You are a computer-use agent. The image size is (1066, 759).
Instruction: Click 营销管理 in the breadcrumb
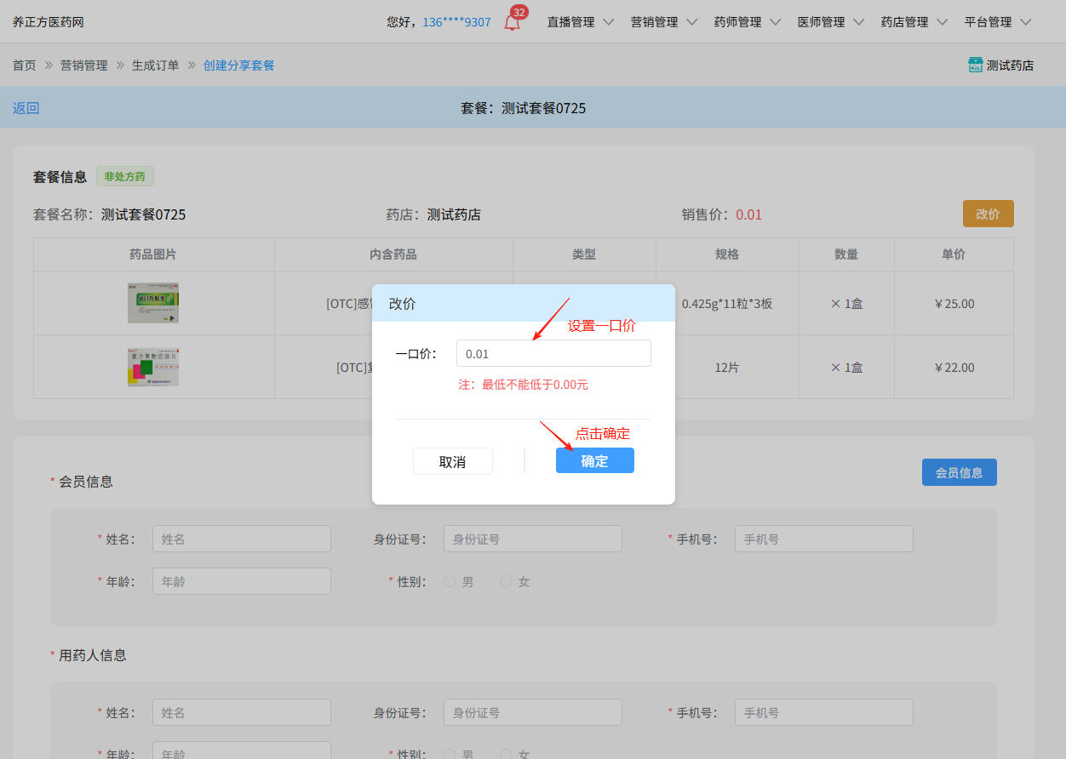tap(83, 65)
